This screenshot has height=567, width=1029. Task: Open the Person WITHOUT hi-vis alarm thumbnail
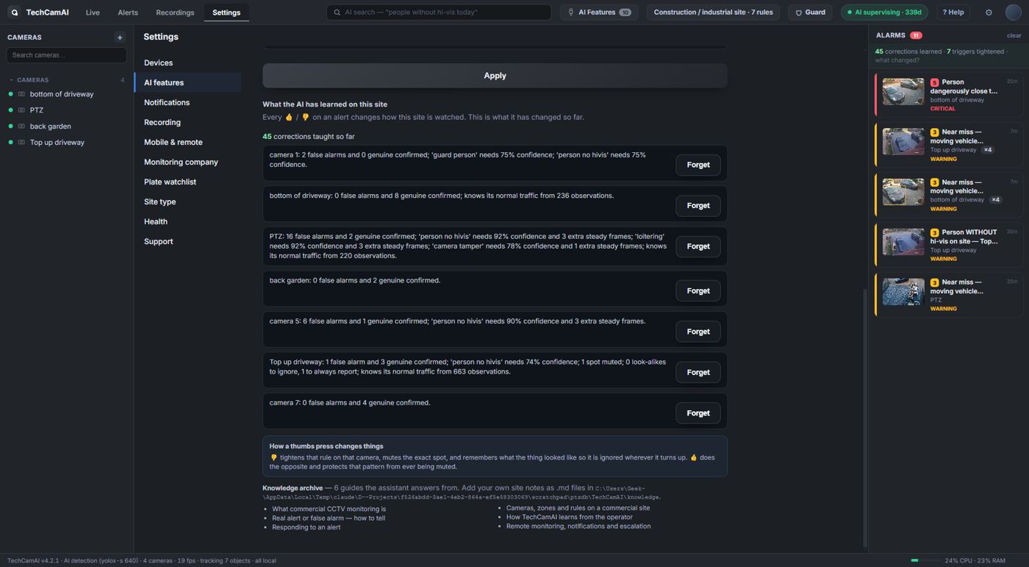click(903, 242)
